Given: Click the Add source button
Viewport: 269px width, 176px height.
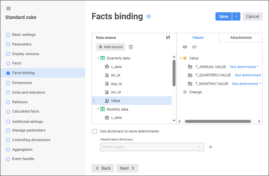Looking at the screenshot, I should [110, 47].
